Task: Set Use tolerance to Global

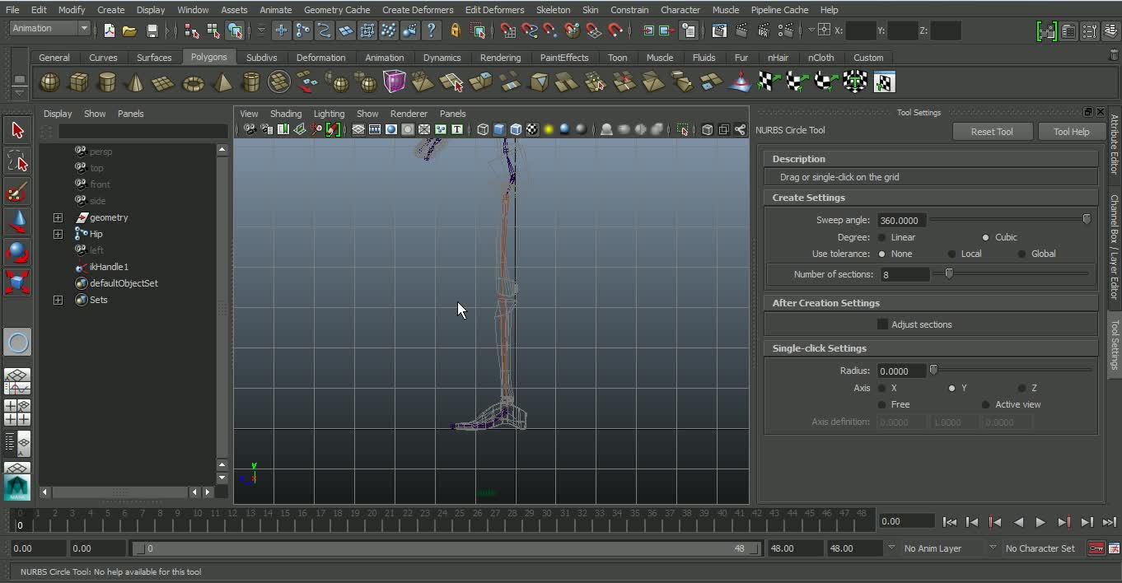Action: click(1021, 254)
